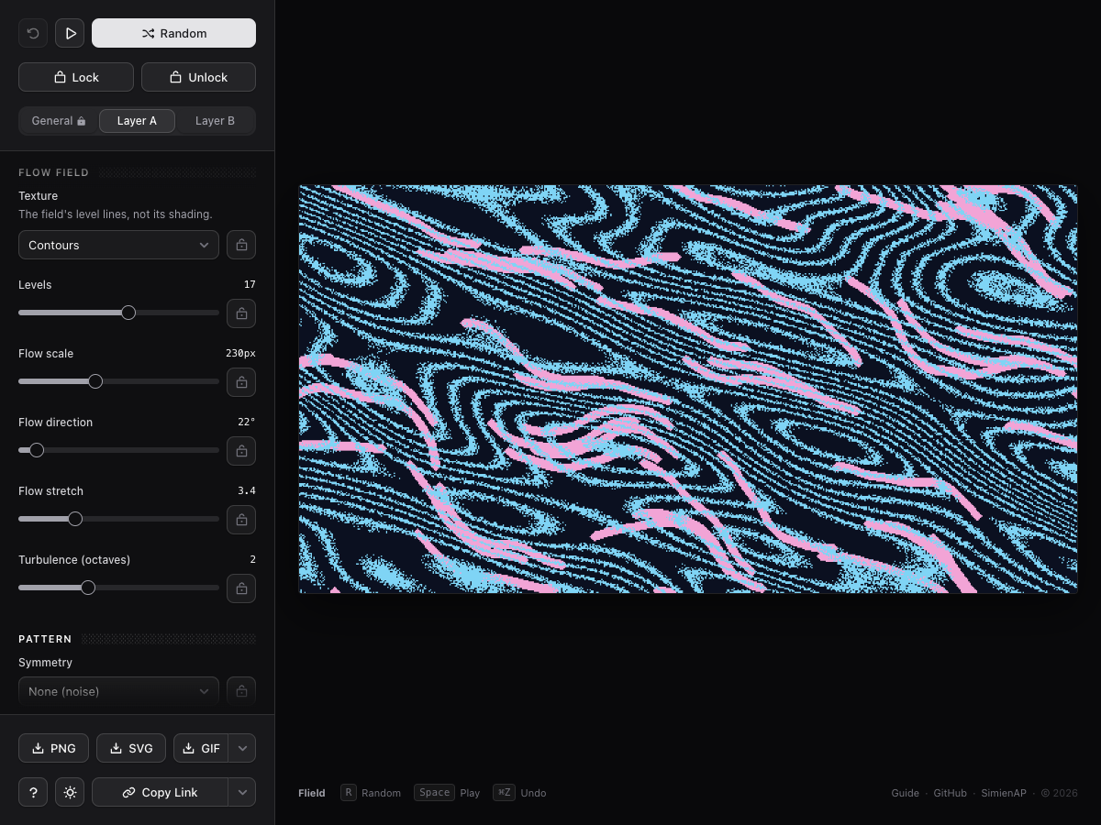Viewport: 1101px width, 825px height.
Task: Adjust the Flow scale slider
Action: 118,381
